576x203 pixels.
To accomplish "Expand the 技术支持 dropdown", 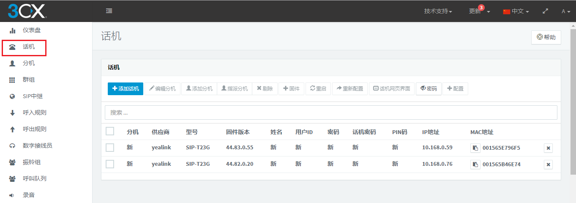I will click(438, 11).
